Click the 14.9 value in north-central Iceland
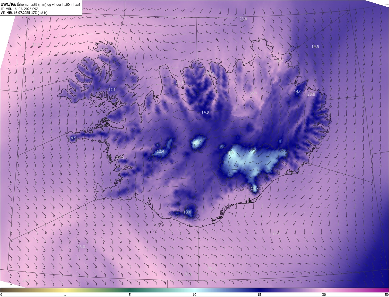 coord(205,112)
